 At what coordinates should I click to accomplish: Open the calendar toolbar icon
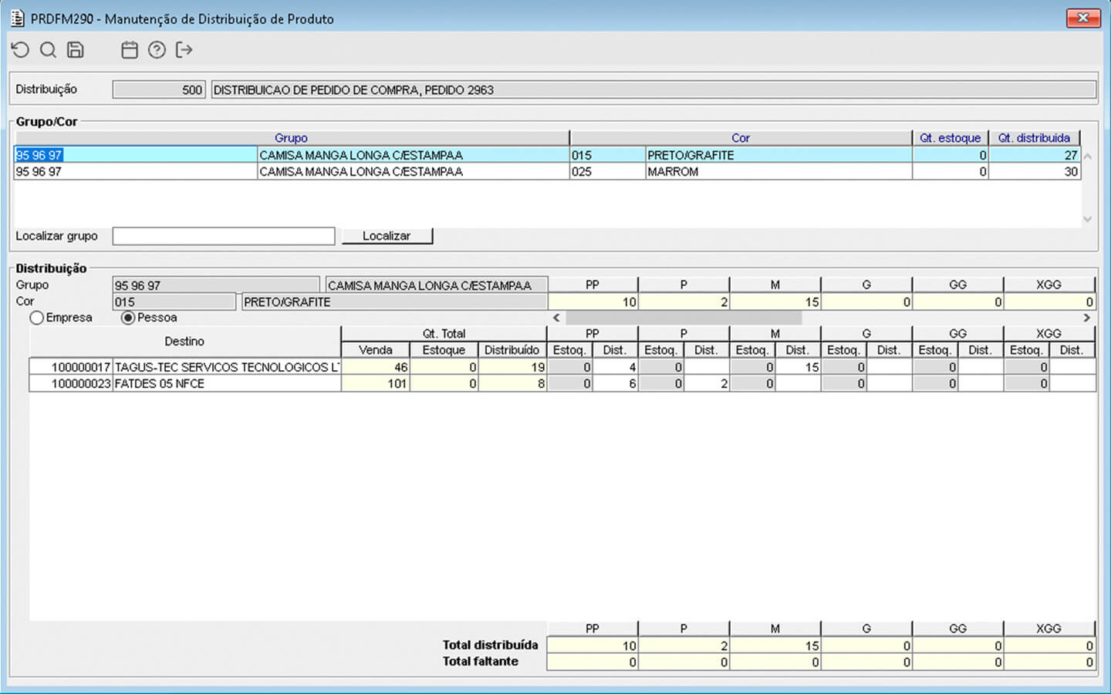pyautogui.click(x=130, y=50)
